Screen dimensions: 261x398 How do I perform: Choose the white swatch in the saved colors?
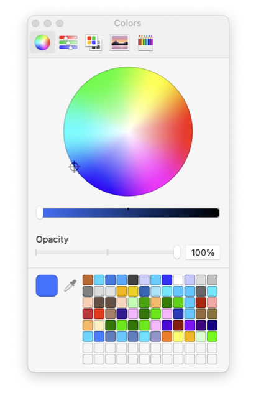tap(178, 280)
